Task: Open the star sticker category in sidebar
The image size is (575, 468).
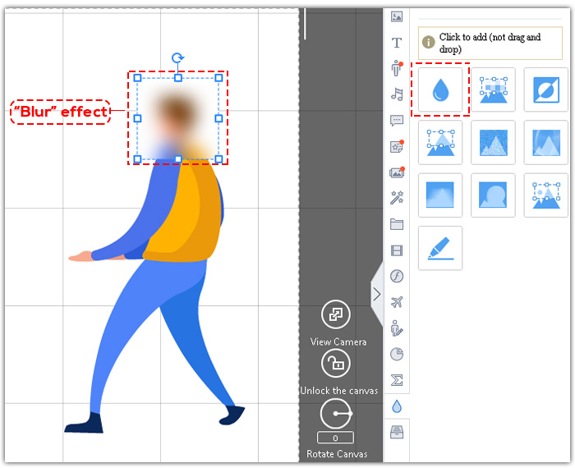Action: point(397,147)
